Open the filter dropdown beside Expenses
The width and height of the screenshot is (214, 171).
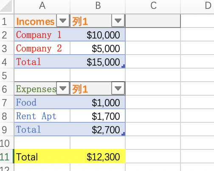[63, 88]
